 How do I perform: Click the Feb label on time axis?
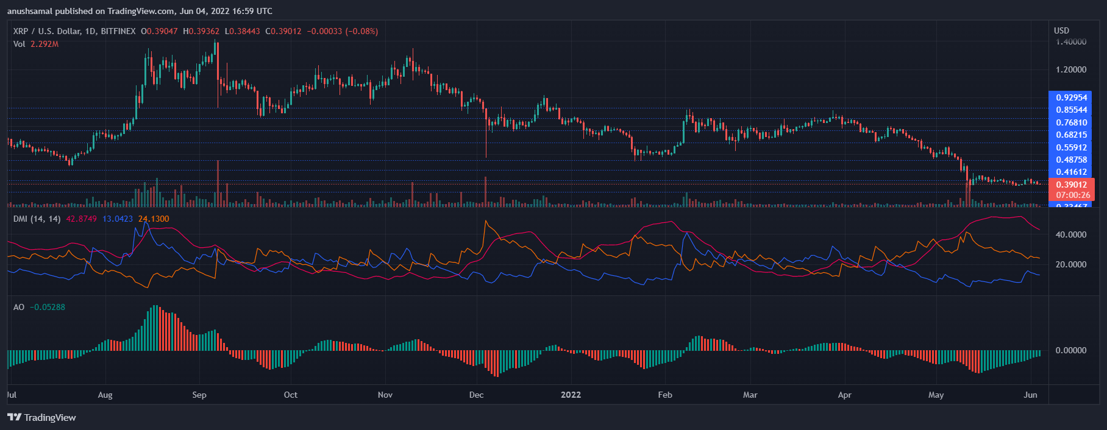(665, 395)
